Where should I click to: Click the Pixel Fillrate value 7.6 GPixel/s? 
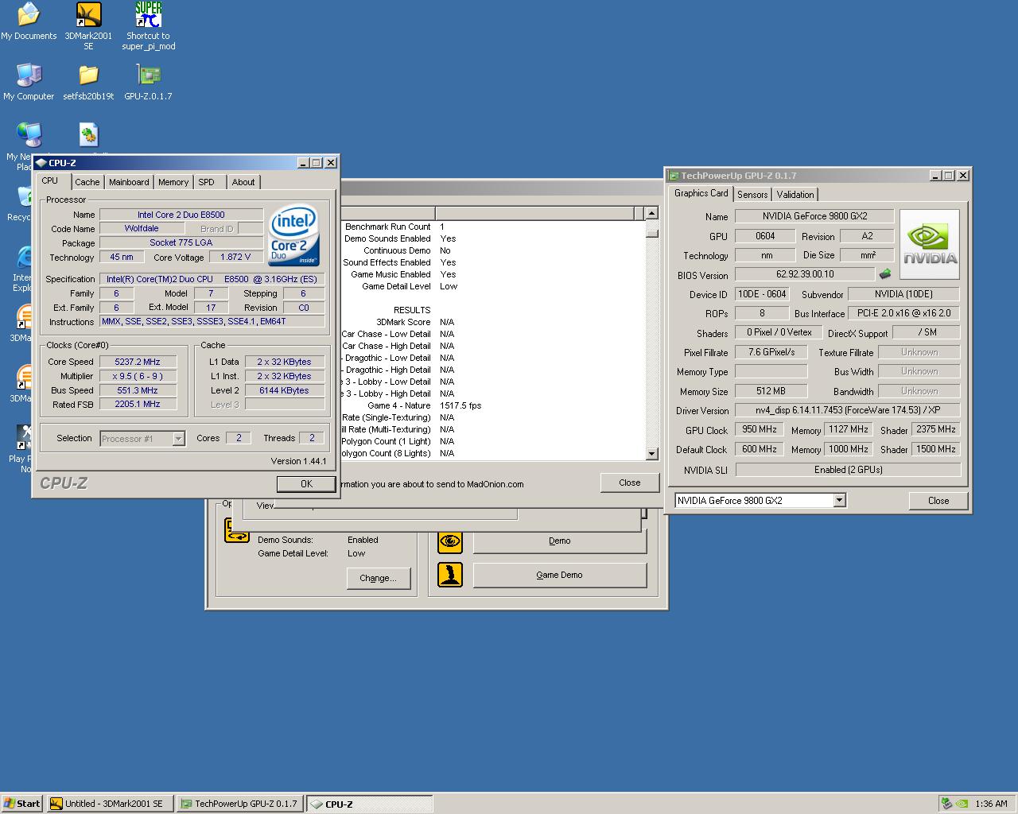click(x=771, y=352)
